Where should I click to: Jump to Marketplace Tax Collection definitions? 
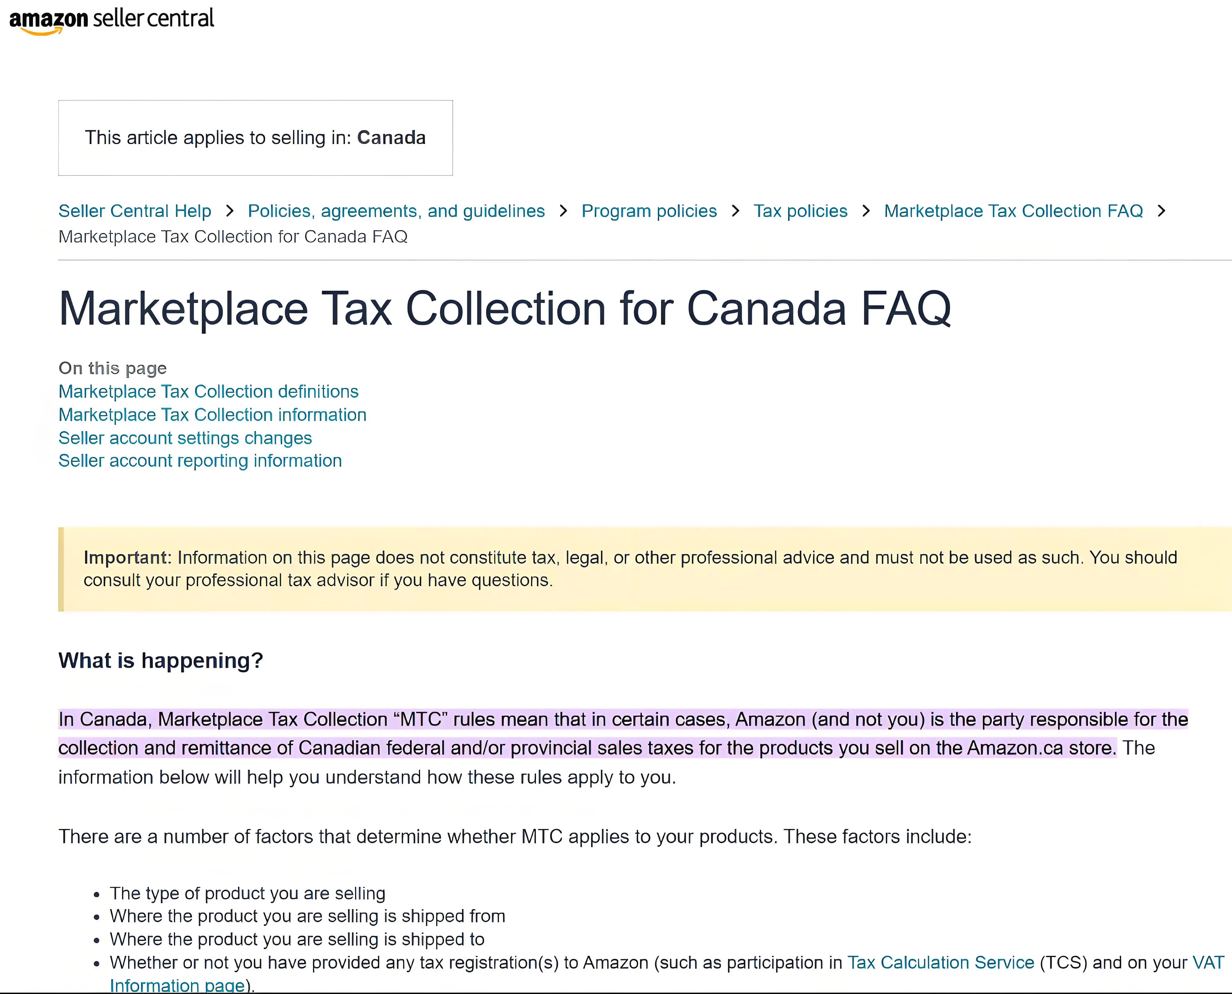209,392
